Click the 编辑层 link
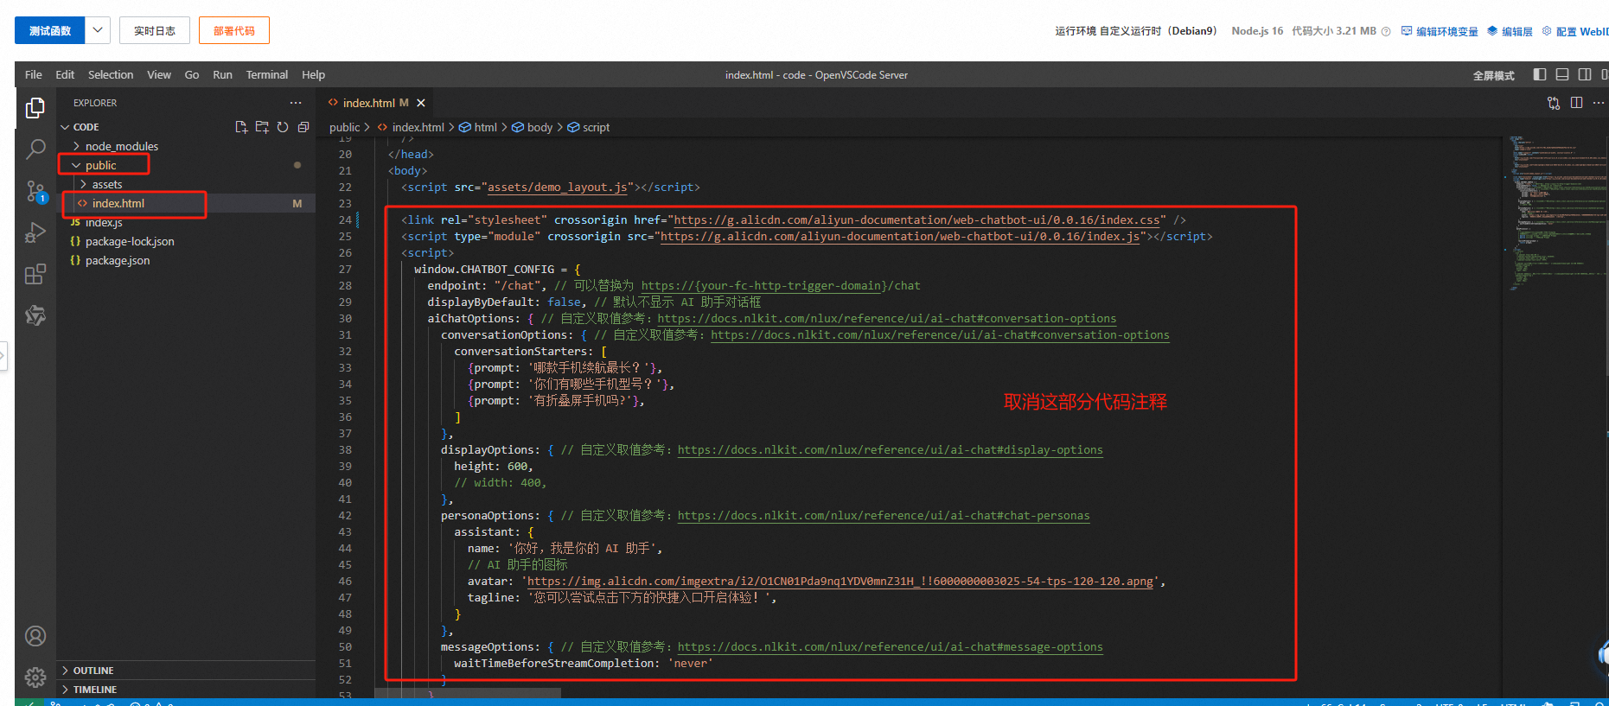 coord(1510,31)
